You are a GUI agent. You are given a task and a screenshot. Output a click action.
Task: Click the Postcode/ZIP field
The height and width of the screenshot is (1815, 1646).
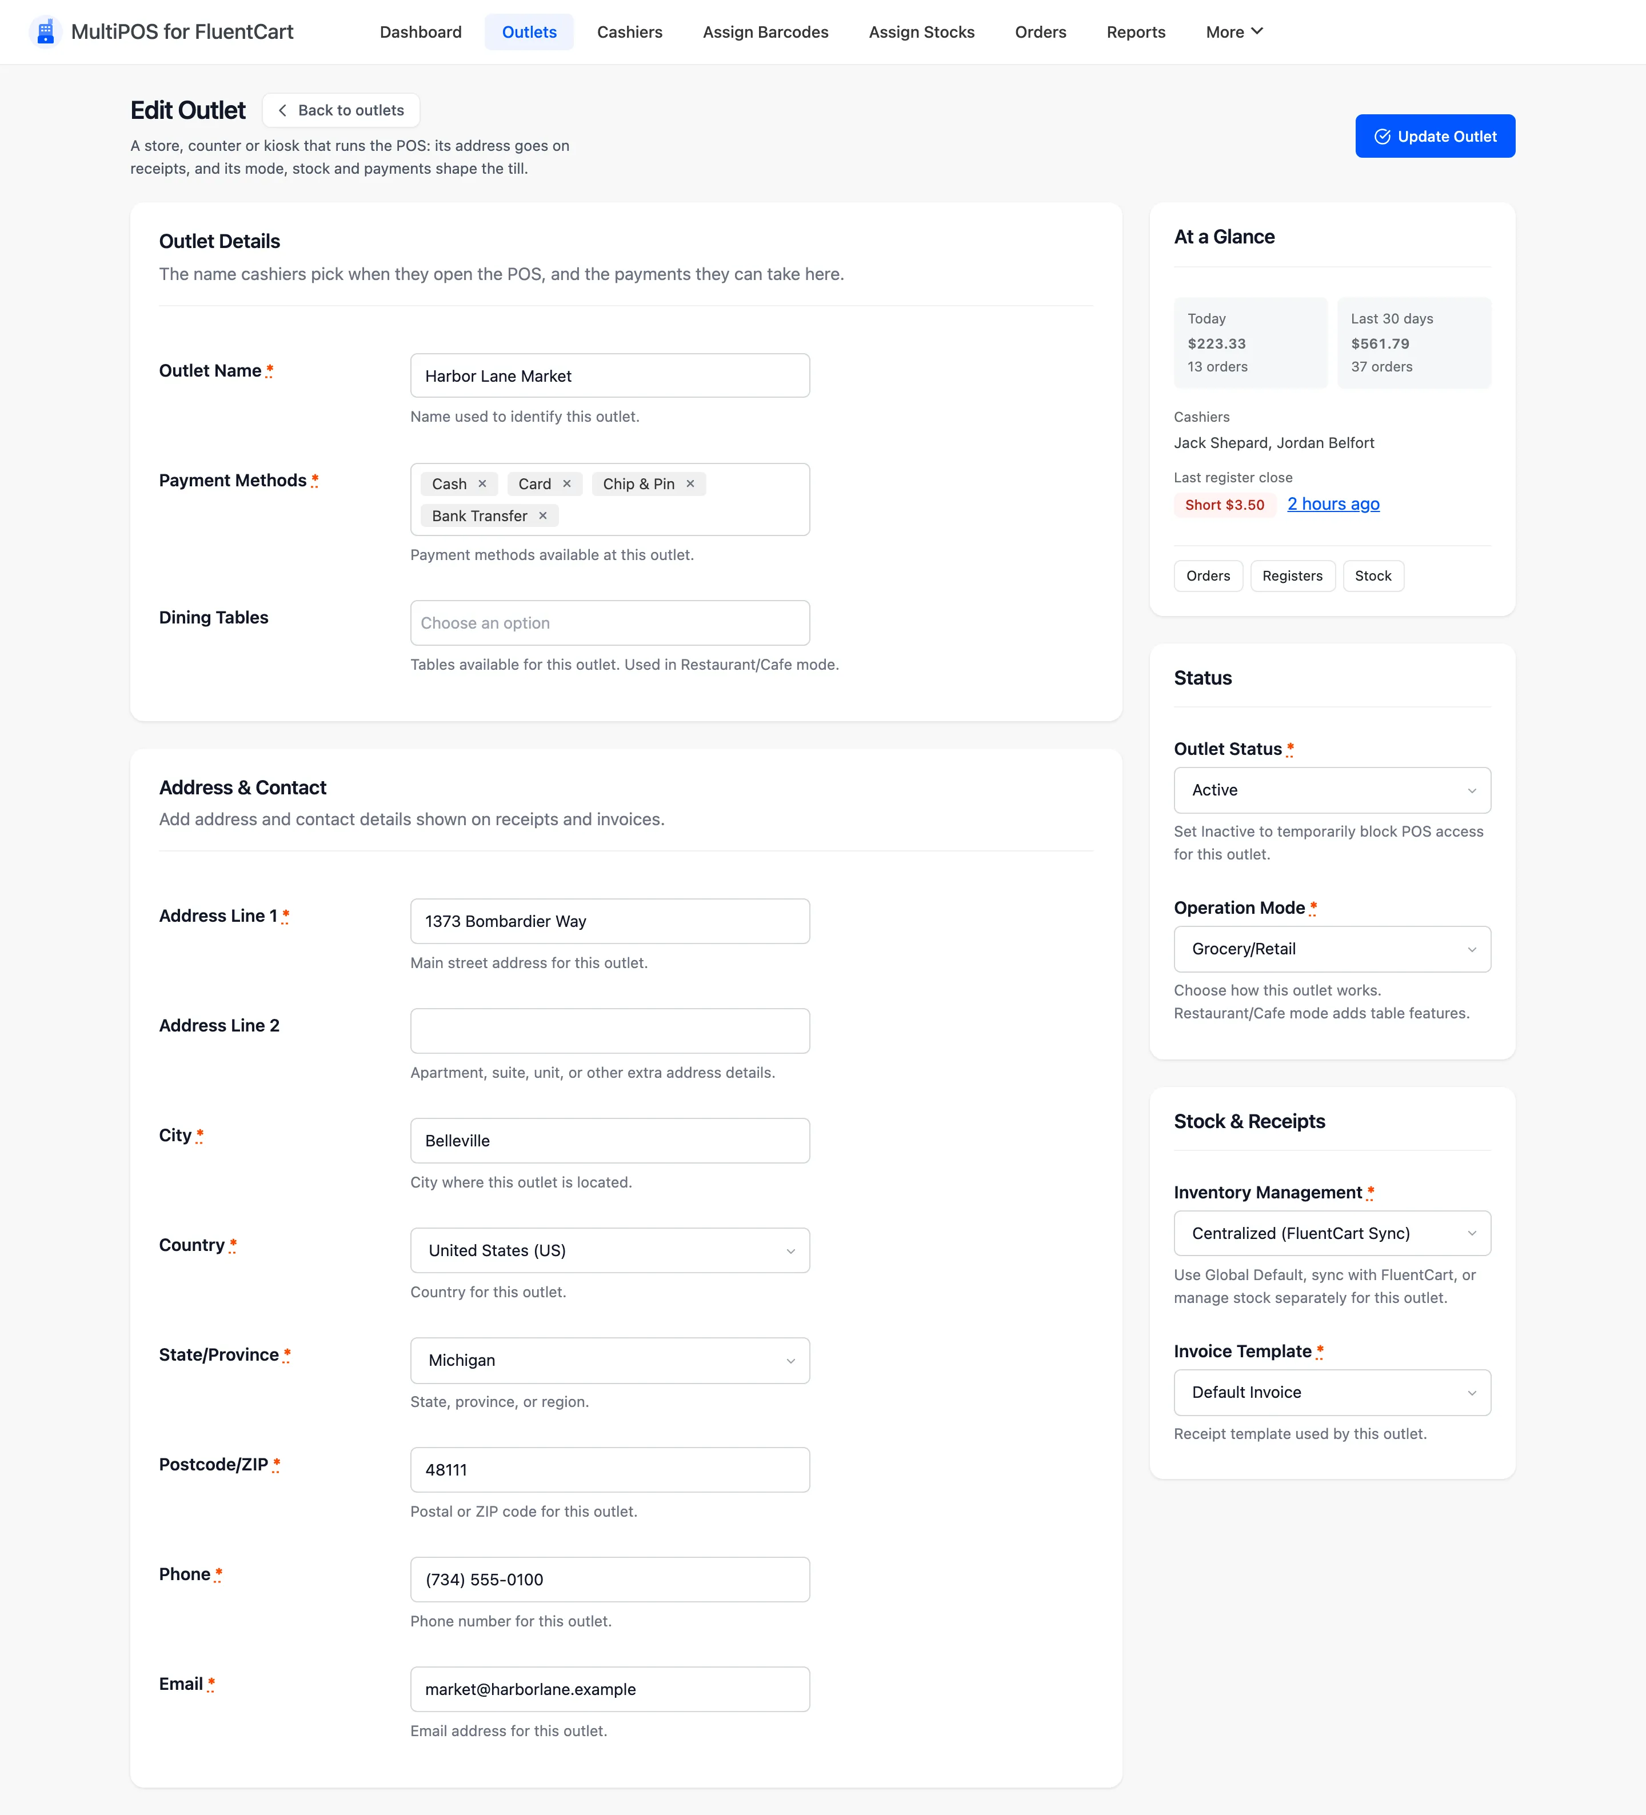[610, 1470]
